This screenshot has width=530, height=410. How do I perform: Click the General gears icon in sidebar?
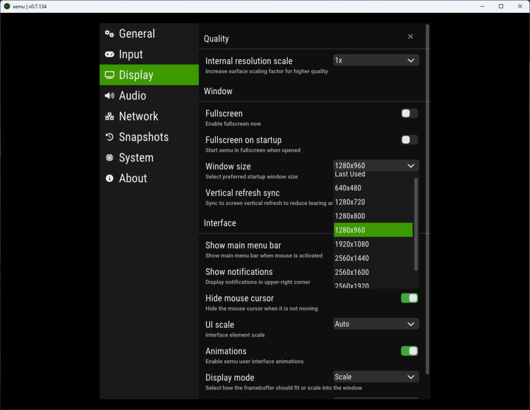tap(109, 34)
